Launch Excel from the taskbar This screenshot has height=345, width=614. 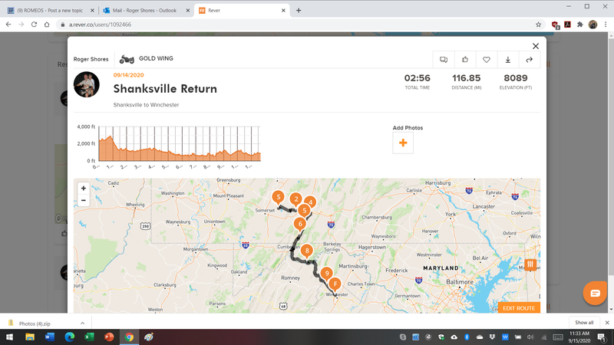(x=89, y=337)
